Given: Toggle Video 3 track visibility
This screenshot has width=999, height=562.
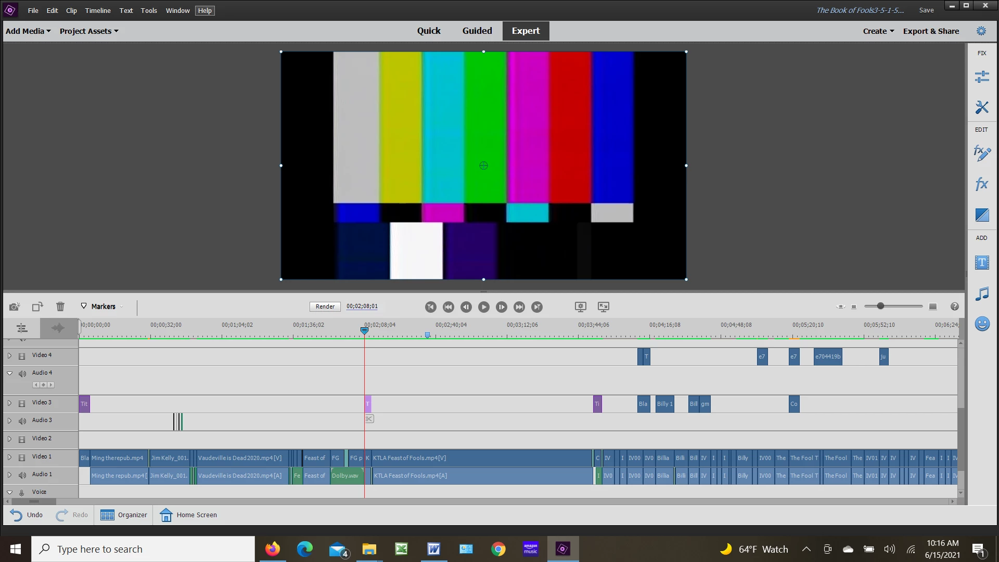Looking at the screenshot, I should [22, 403].
